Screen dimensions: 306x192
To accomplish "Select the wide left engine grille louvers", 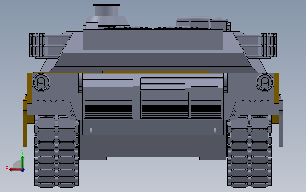I will [108, 105].
